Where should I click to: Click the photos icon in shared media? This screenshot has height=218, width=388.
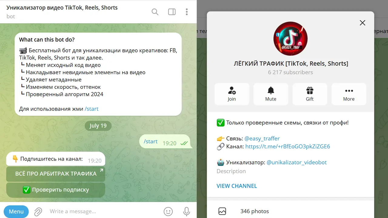coord(222,211)
